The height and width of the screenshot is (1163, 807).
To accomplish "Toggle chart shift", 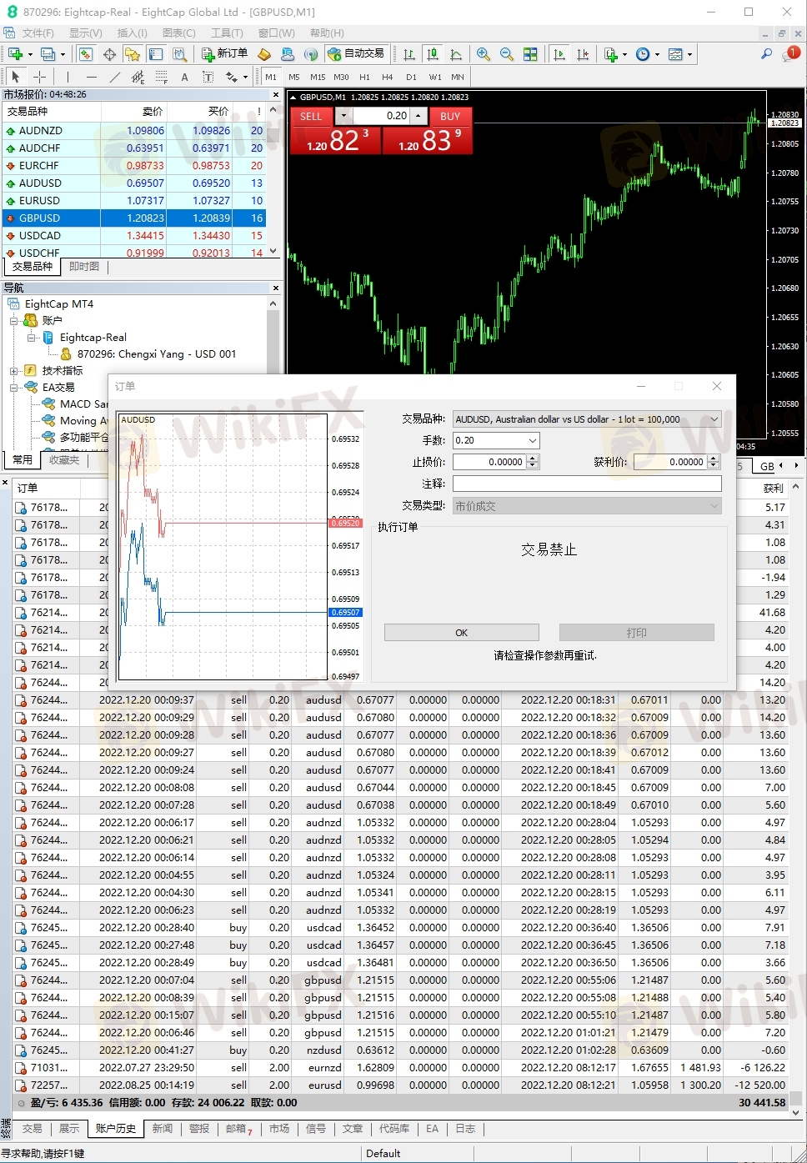I will click(582, 54).
